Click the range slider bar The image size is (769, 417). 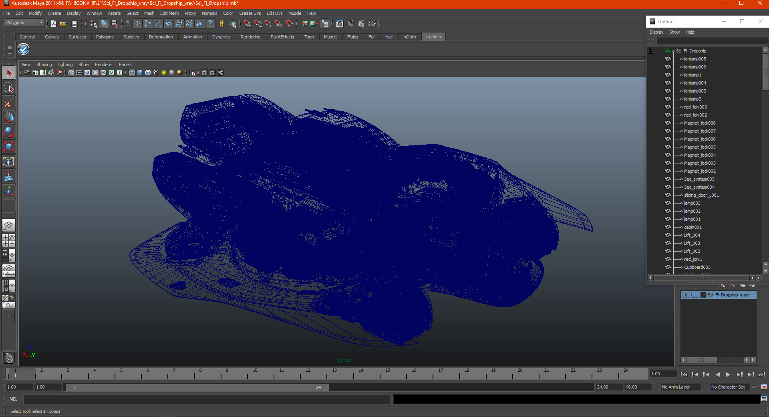[x=197, y=387]
